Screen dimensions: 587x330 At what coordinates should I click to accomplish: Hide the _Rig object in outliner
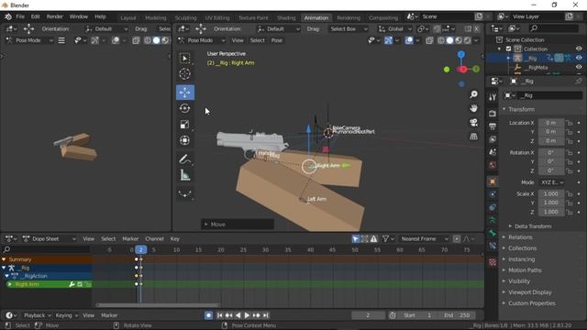click(579, 58)
